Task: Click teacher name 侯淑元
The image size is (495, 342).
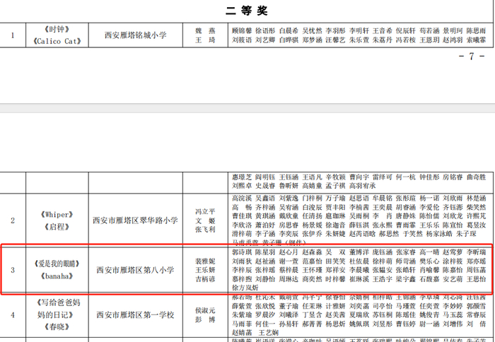Action: 205,310
